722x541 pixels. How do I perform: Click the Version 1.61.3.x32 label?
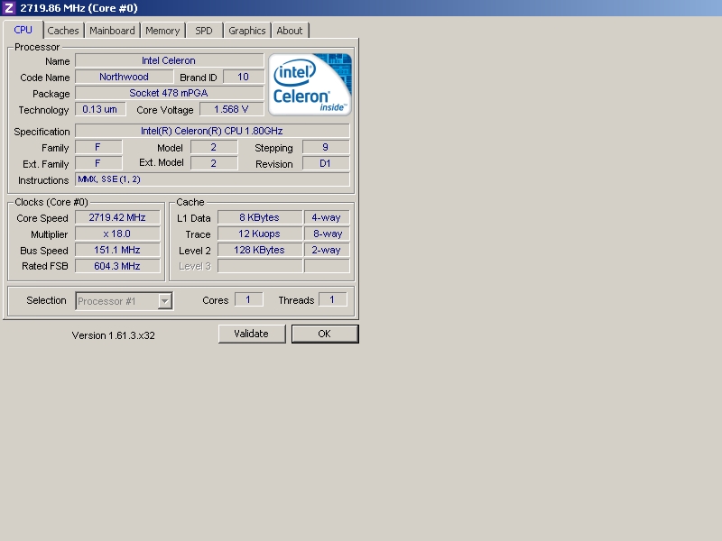114,335
